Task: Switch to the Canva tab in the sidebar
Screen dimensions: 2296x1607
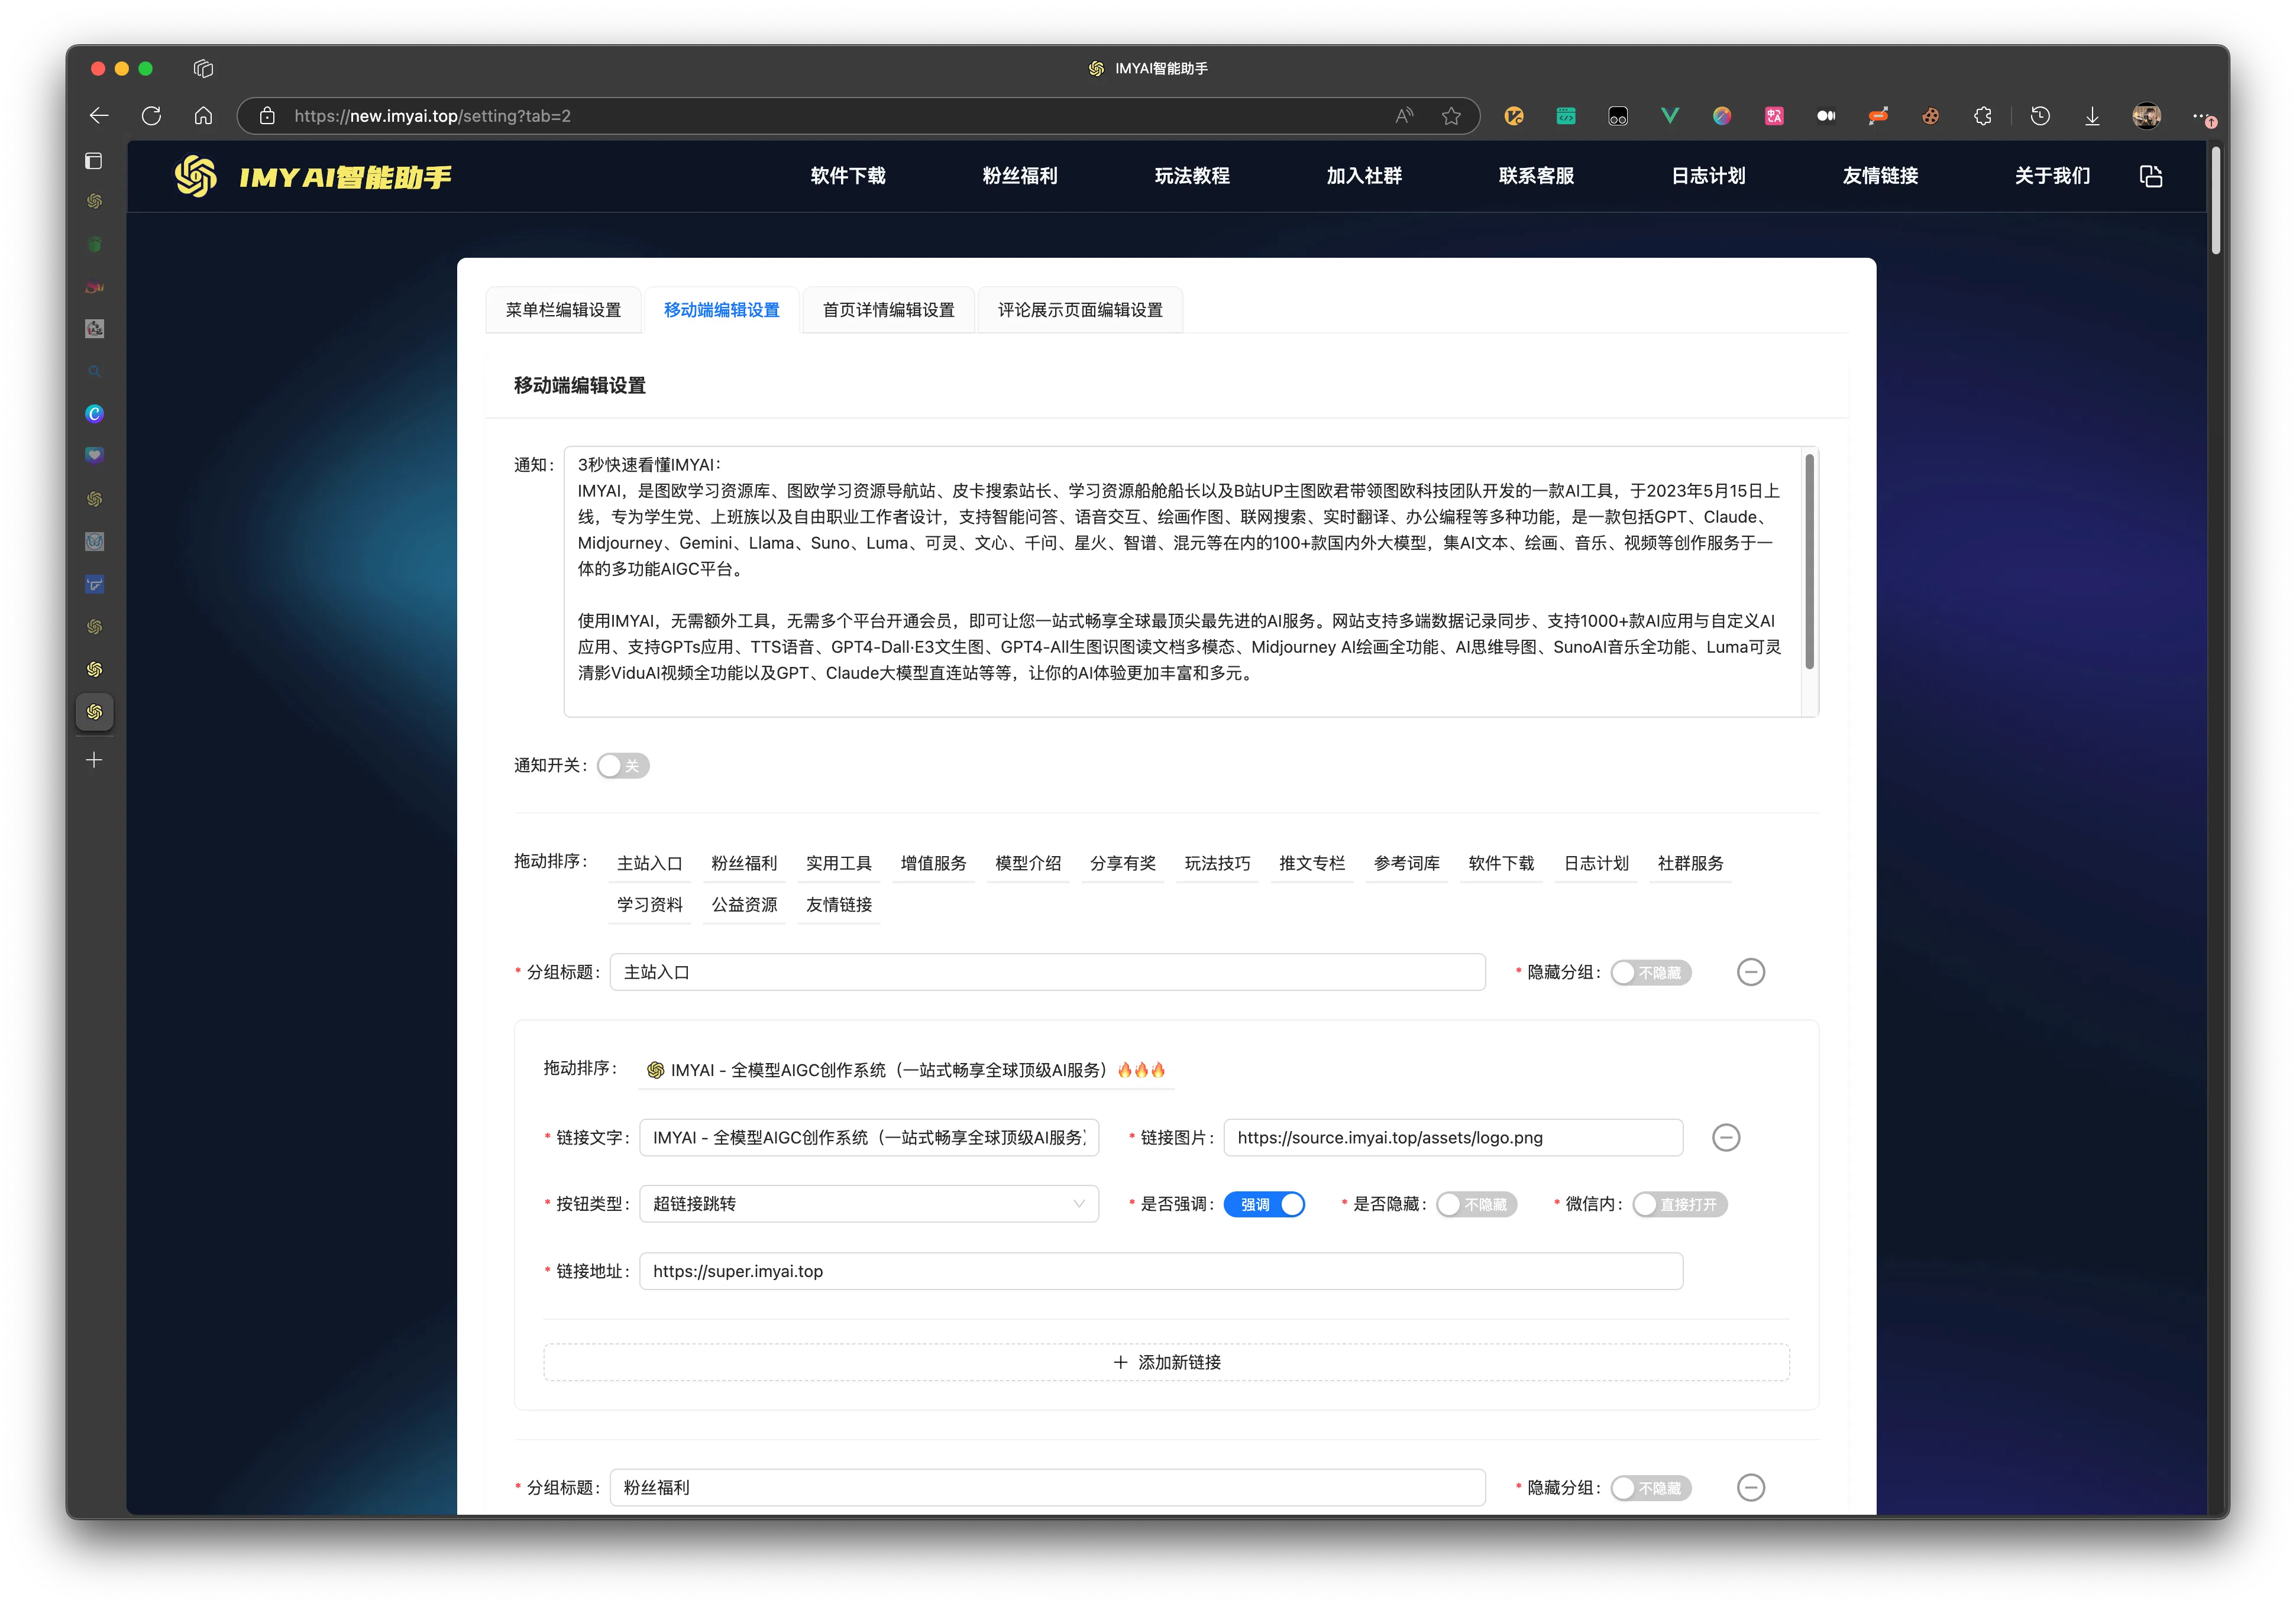Action: tap(94, 414)
